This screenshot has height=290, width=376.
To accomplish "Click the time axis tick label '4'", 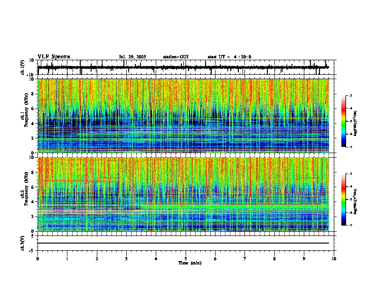I will pyautogui.click(x=156, y=259).
